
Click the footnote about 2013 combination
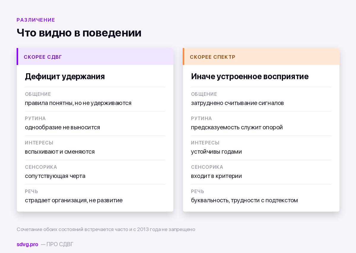pos(106,230)
